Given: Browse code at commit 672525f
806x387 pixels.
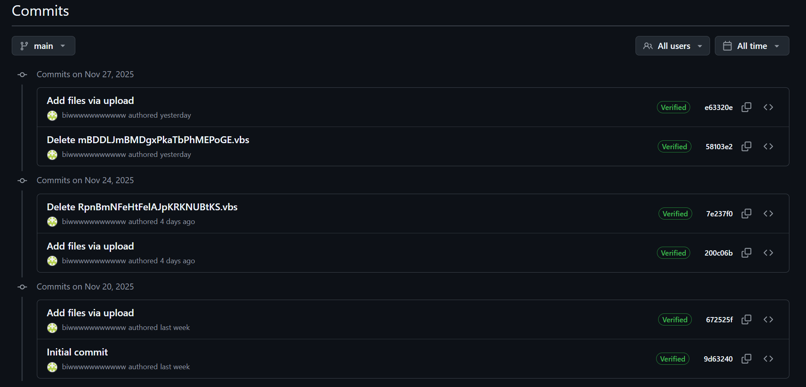Looking at the screenshot, I should pyautogui.click(x=768, y=319).
